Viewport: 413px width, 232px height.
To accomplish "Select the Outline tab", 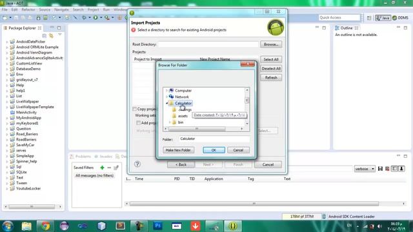I will point(347,28).
